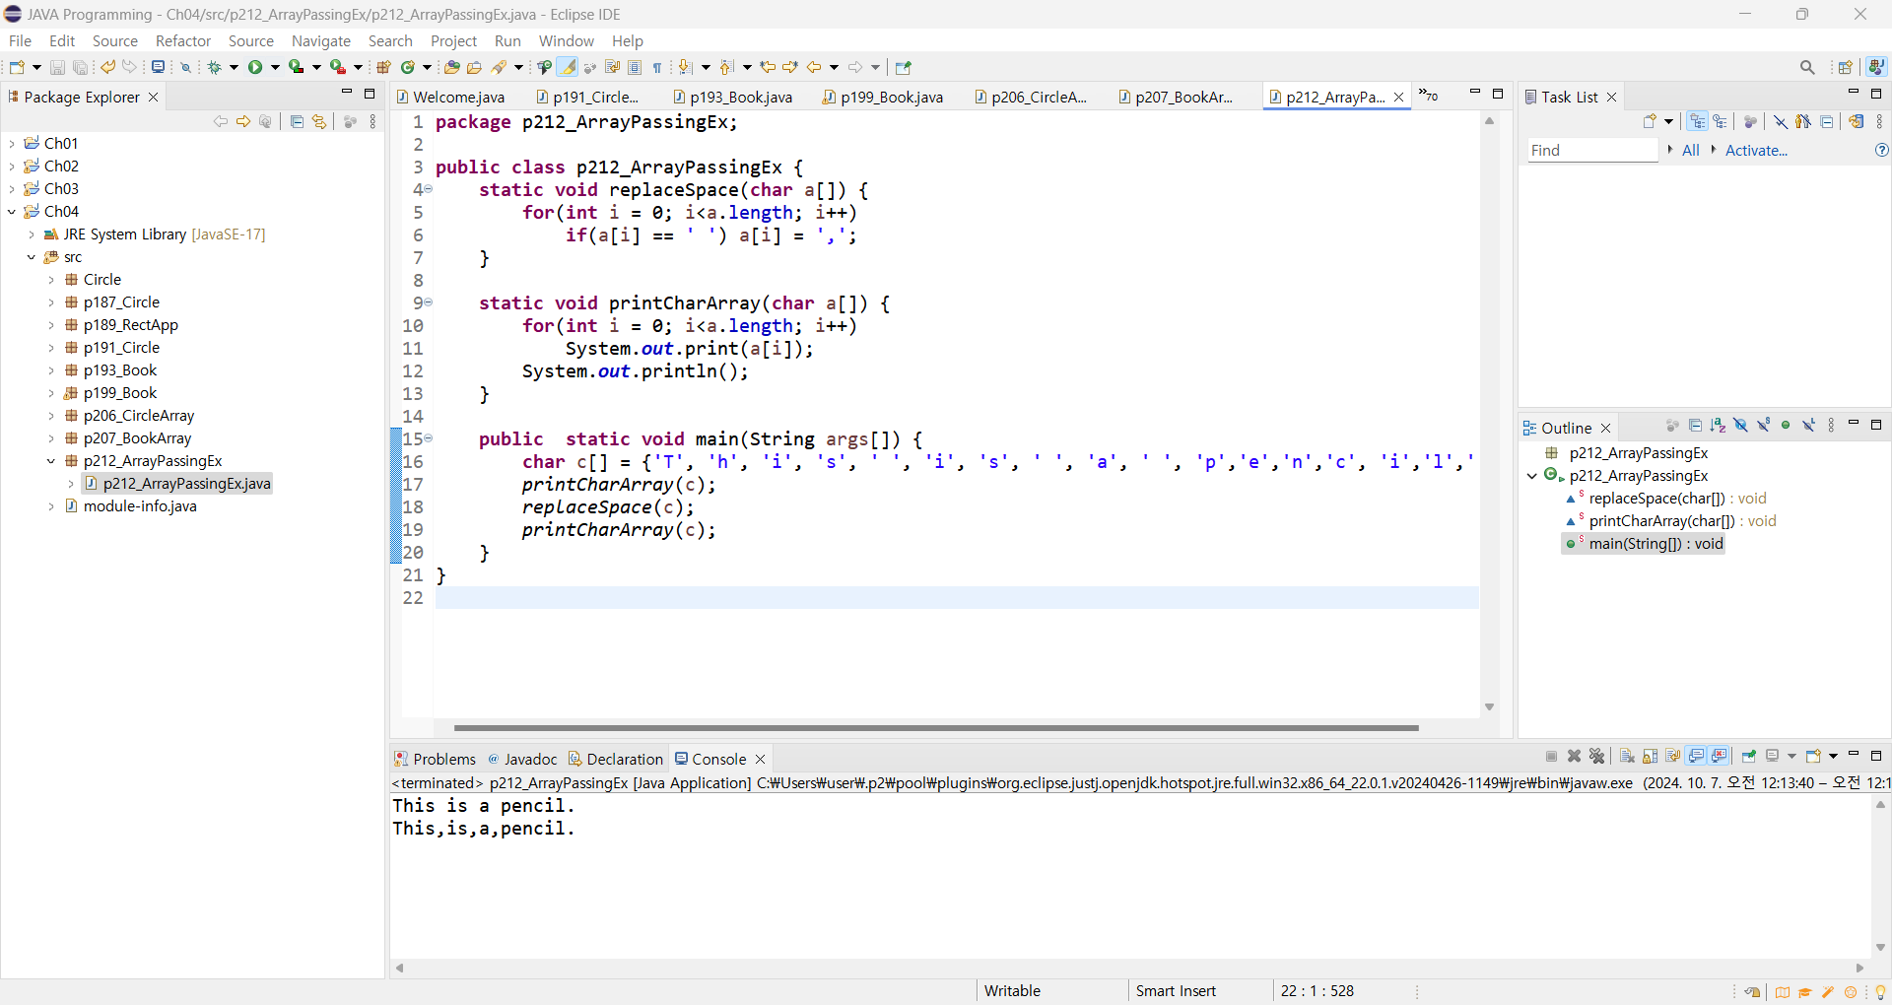The image size is (1892, 1005).
Task: Click the editor vertical scroll down arrow
Action: (1489, 707)
